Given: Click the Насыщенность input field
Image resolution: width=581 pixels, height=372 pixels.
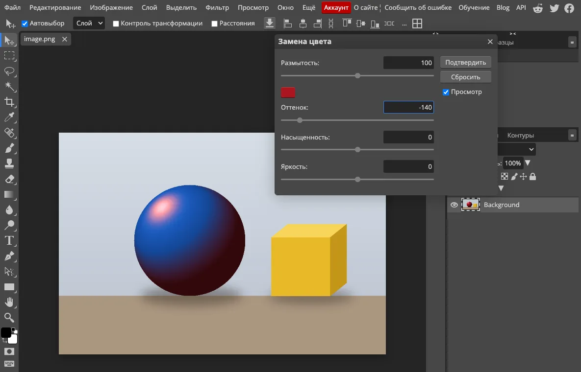Looking at the screenshot, I should tap(408, 137).
